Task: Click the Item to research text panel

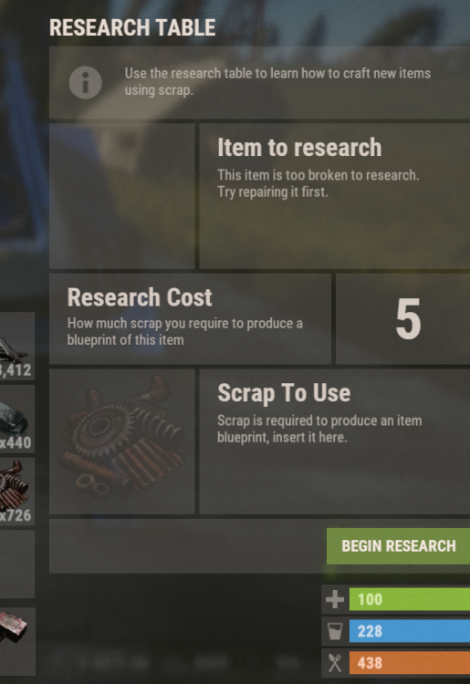Action: point(334,196)
